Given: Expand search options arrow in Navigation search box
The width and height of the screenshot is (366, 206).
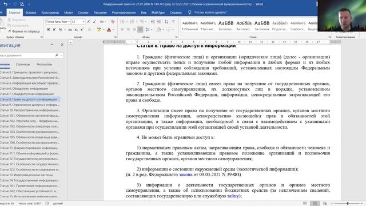Looking at the screenshot, I should 61,56.
